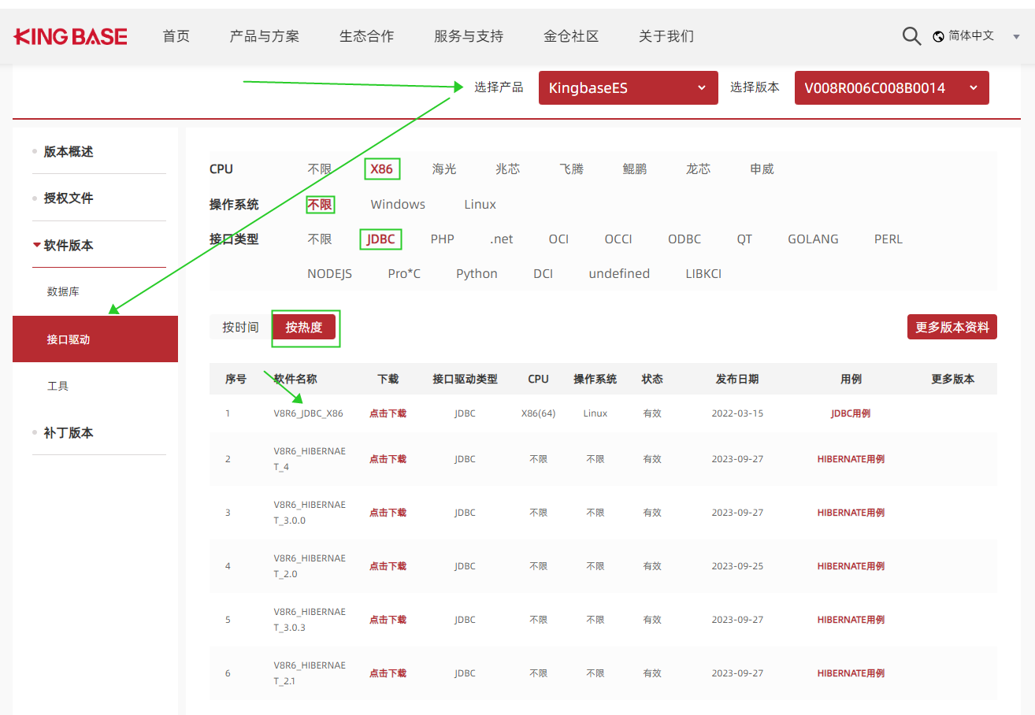This screenshot has width=1035, height=715.
Task: Open the 产品与方案 menu
Action: pyautogui.click(x=264, y=36)
